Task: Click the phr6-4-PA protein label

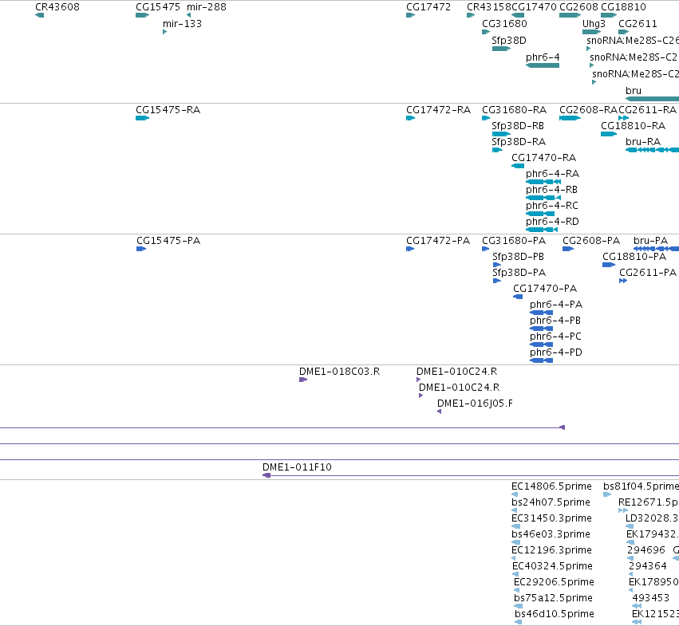Action: (x=556, y=305)
